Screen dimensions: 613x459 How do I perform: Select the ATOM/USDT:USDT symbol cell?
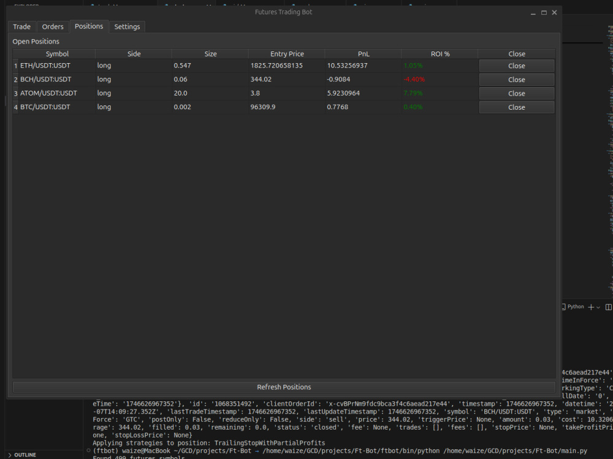pos(57,93)
